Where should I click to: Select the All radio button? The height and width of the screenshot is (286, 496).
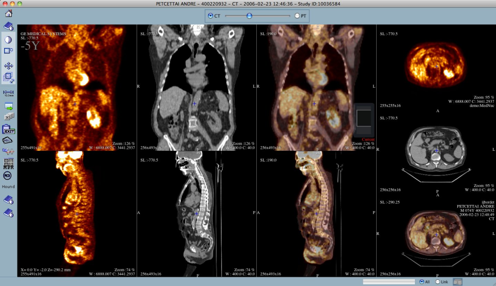[421, 281]
